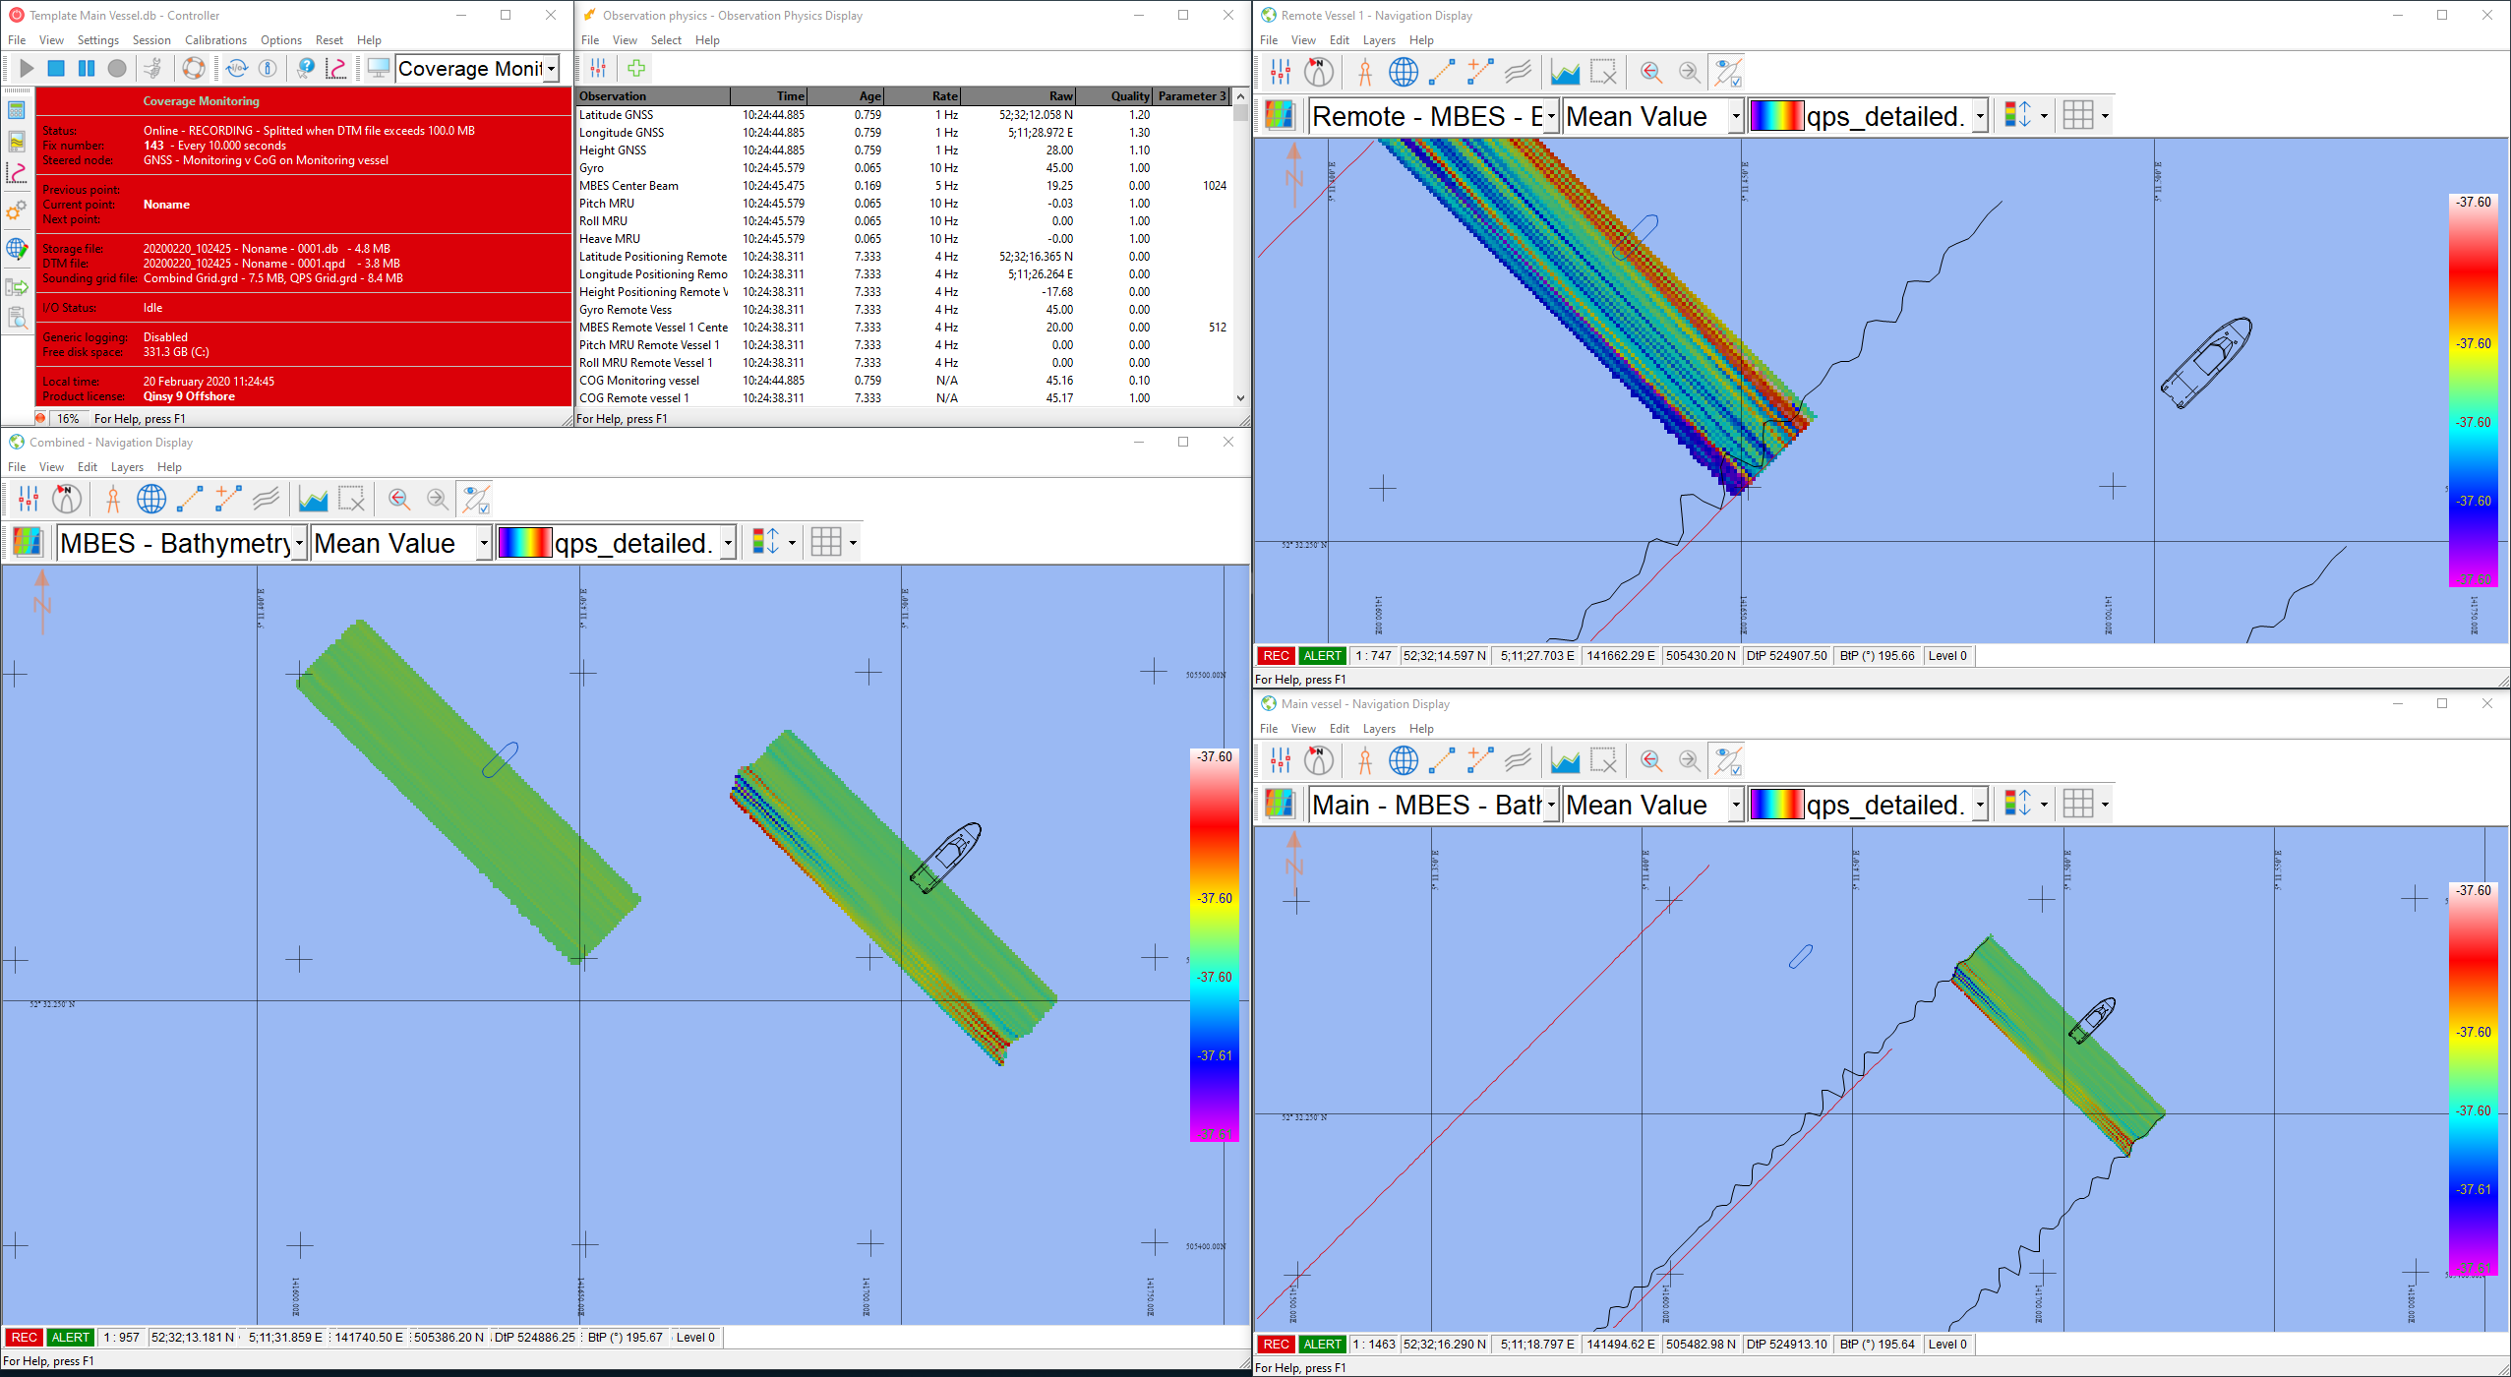Click the I/O refresh icon in Controller toolbar
The width and height of the screenshot is (2511, 1377).
237,68
